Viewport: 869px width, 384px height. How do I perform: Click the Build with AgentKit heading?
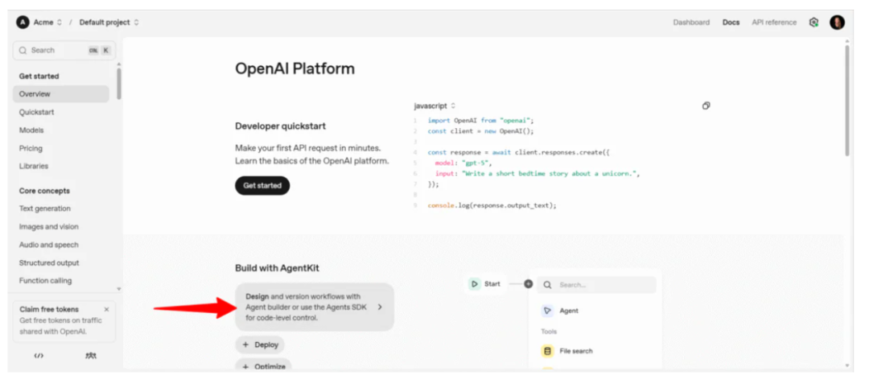coord(277,268)
